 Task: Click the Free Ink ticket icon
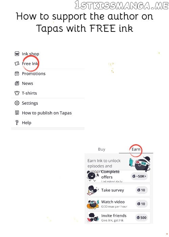pyautogui.click(x=17, y=64)
